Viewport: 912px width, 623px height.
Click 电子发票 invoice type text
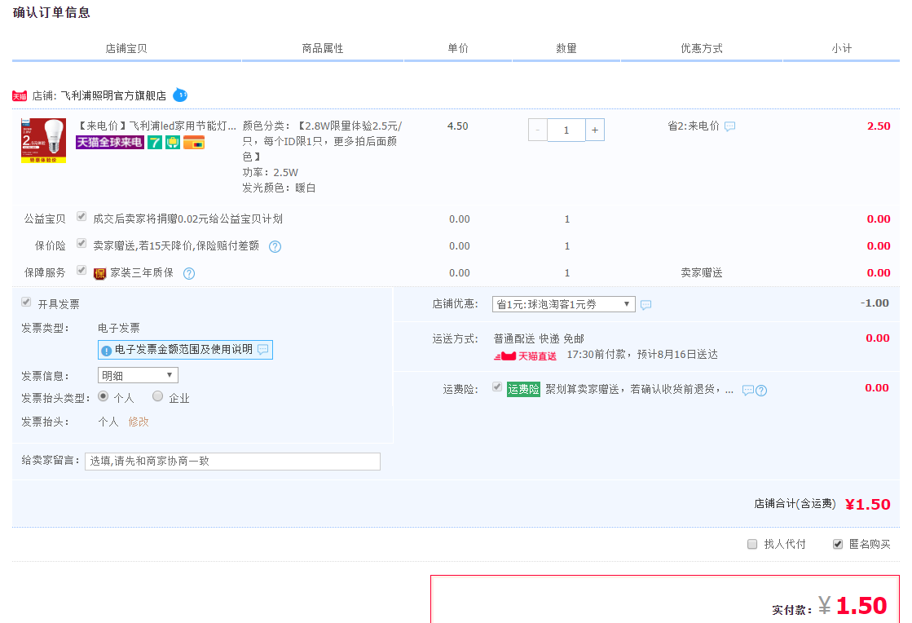(119, 328)
